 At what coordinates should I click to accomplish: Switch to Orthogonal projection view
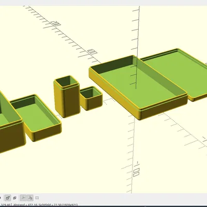14,198
